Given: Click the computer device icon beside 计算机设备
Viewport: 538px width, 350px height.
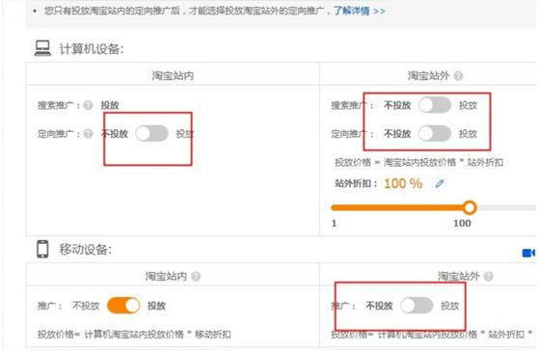Looking at the screenshot, I should coord(42,48).
